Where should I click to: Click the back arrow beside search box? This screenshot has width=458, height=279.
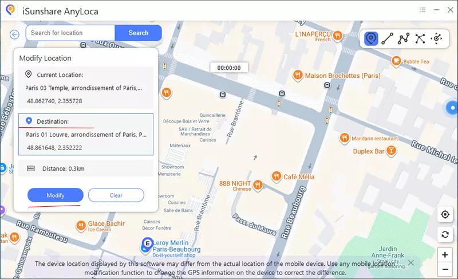(14, 34)
